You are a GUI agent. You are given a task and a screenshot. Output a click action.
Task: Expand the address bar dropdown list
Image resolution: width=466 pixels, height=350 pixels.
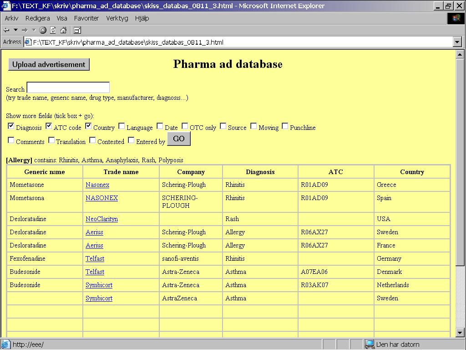(458, 42)
